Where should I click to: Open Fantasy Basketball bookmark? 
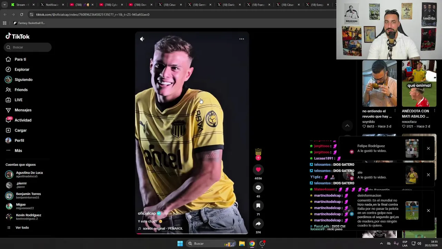click(x=29, y=23)
